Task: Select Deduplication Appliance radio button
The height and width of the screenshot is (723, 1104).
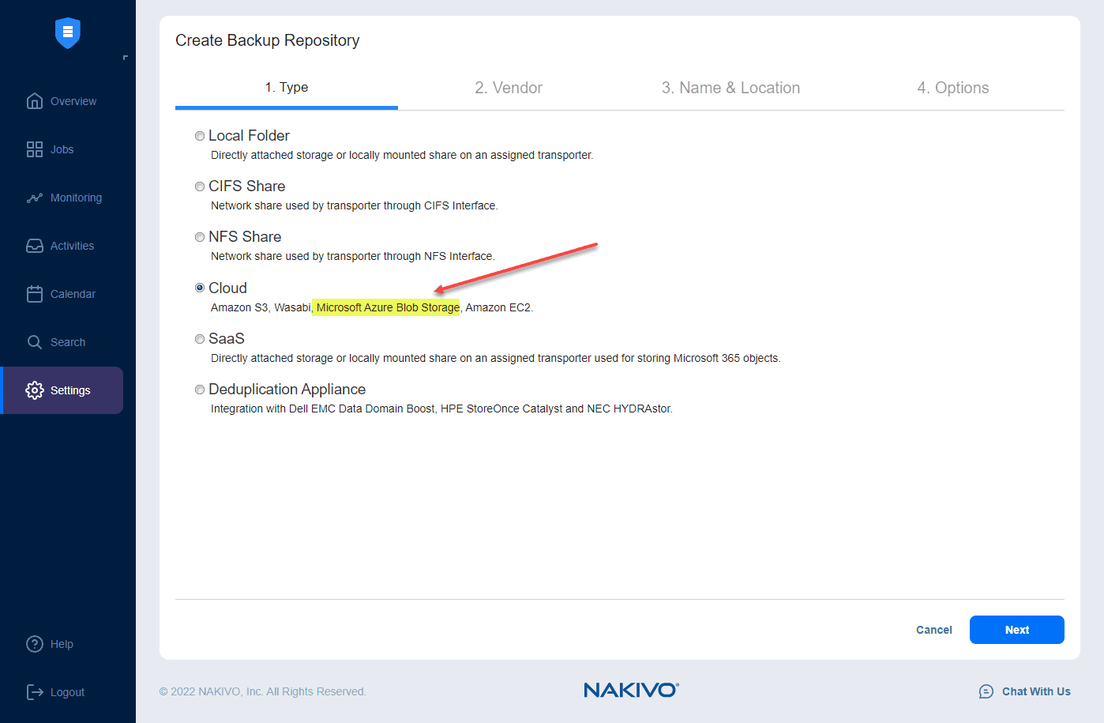Action: 200,390
